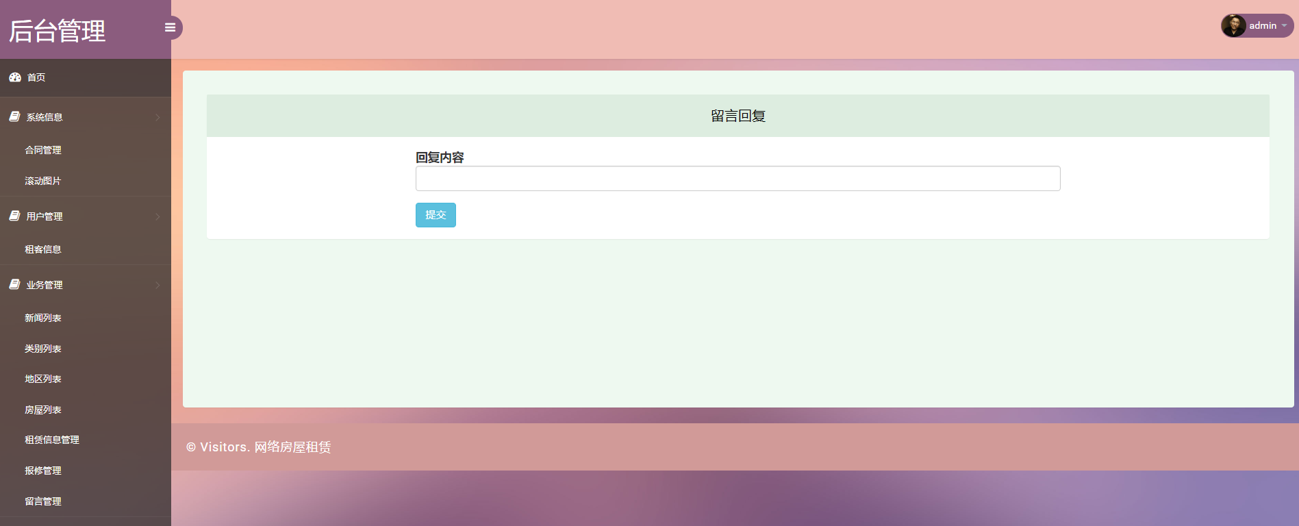The image size is (1299, 526).
Task: Click the 提交 submit button
Action: [436, 215]
